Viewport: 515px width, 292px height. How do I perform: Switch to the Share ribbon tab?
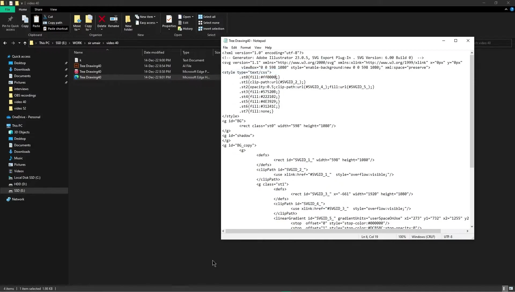[x=38, y=9]
